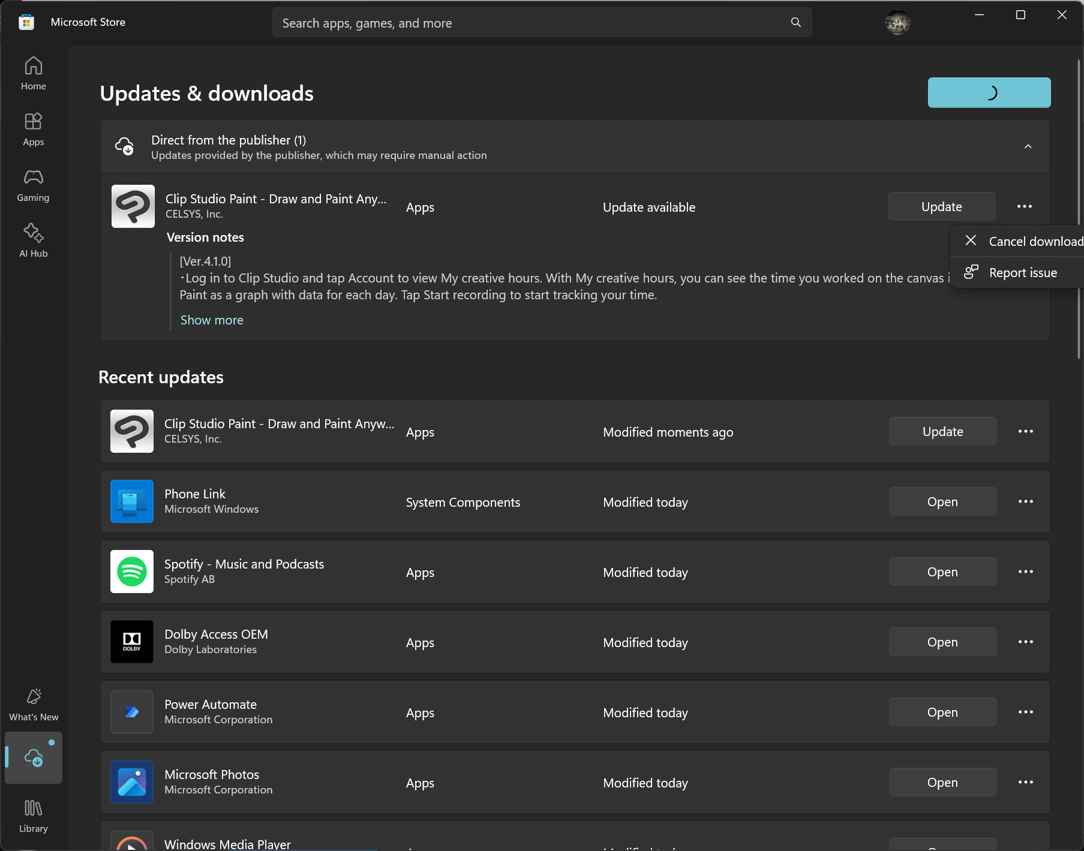
Task: Open the Gaming section
Action: click(x=34, y=185)
